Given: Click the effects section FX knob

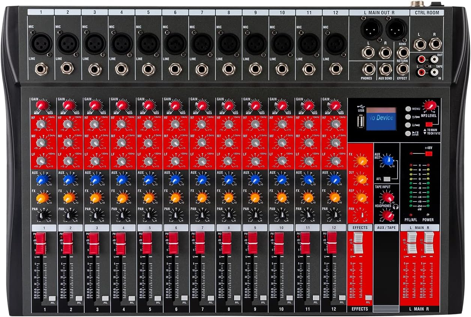Looking at the screenshot, I should [x=362, y=161].
